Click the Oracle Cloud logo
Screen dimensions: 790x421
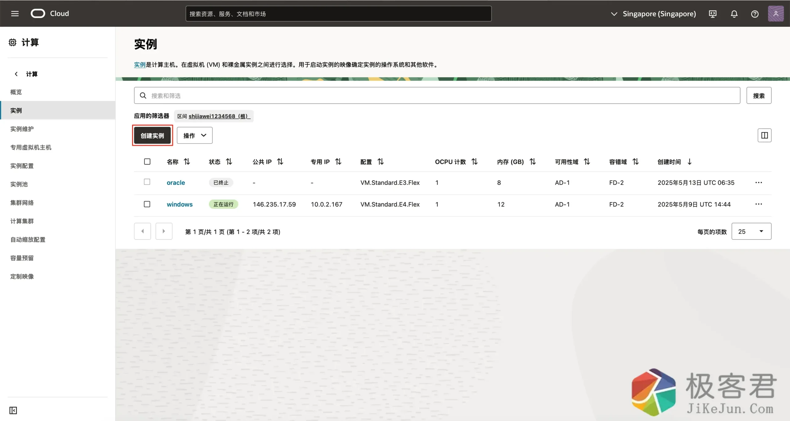[50, 14]
